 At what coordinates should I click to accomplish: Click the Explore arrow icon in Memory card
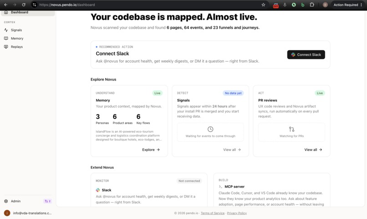(x=158, y=150)
